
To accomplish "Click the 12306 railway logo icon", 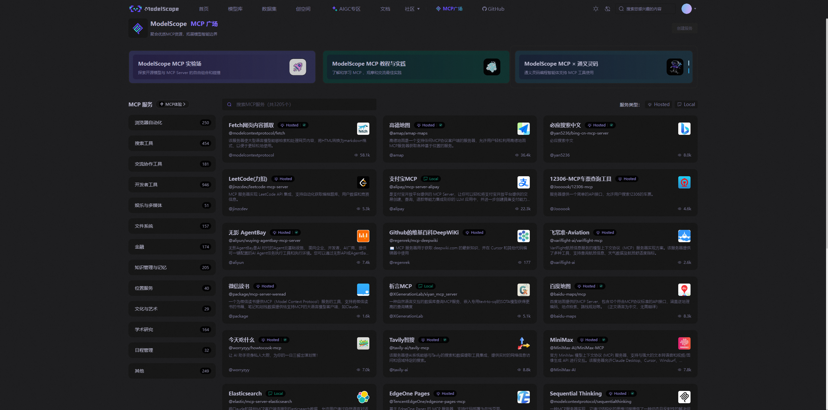I will (x=684, y=182).
